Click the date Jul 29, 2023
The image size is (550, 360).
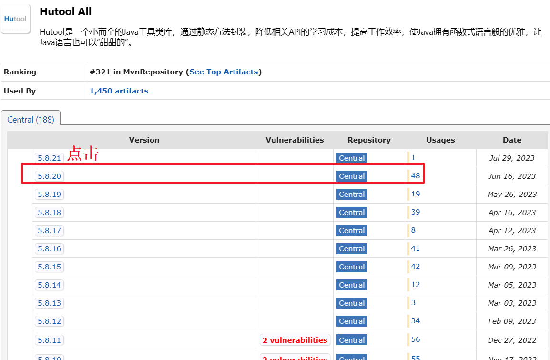coord(512,158)
